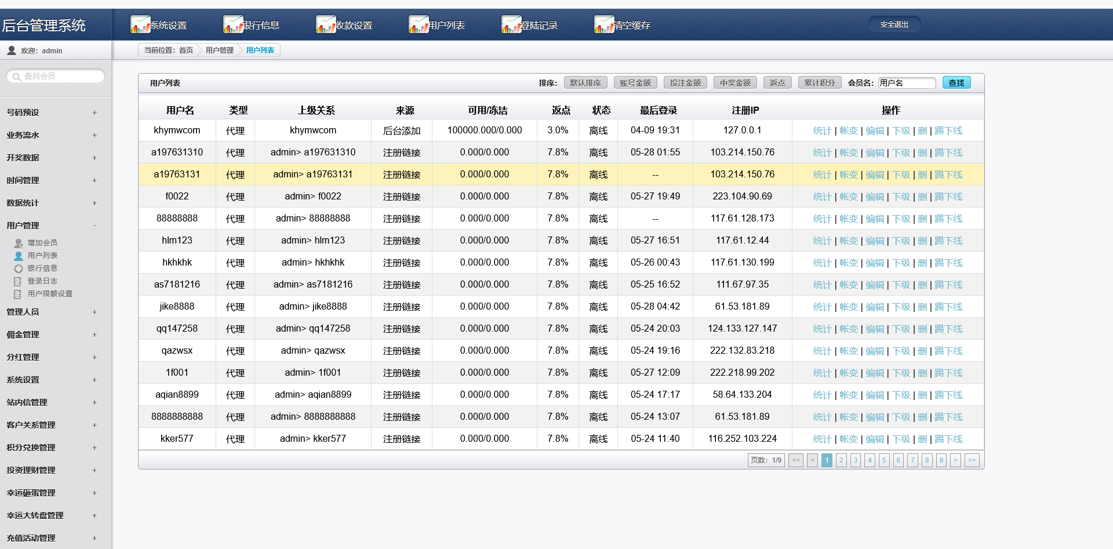
Task: Open 登录日志 in the sidebar submenu
Action: (42, 281)
